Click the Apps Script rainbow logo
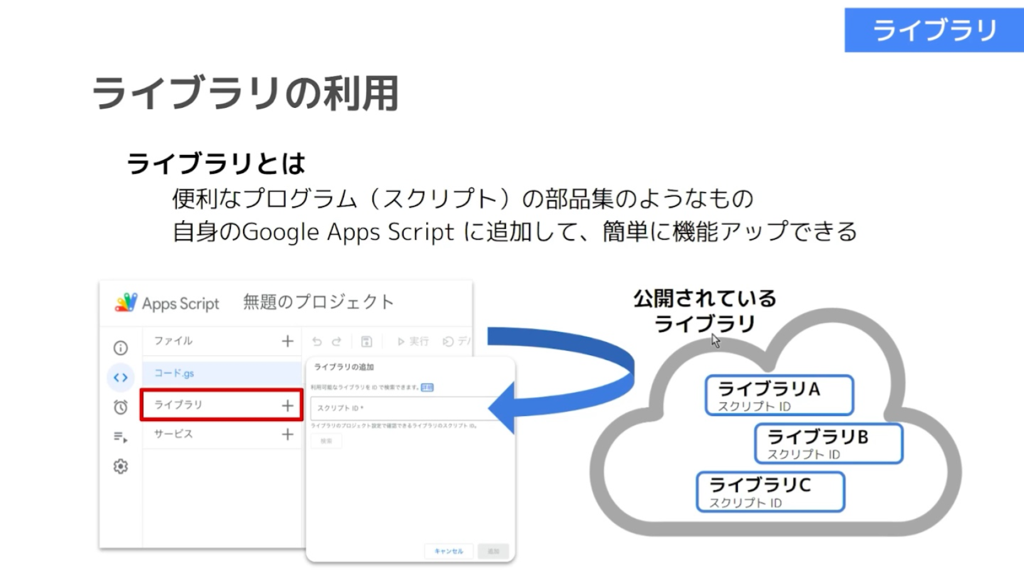 click(126, 302)
